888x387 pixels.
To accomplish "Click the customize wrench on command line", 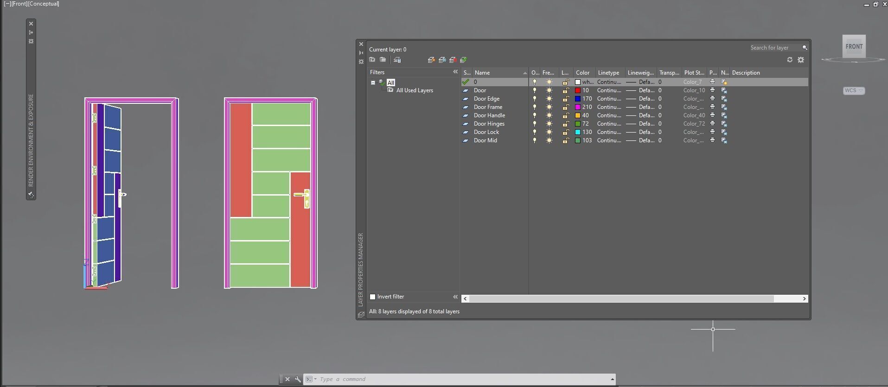I will pos(298,379).
